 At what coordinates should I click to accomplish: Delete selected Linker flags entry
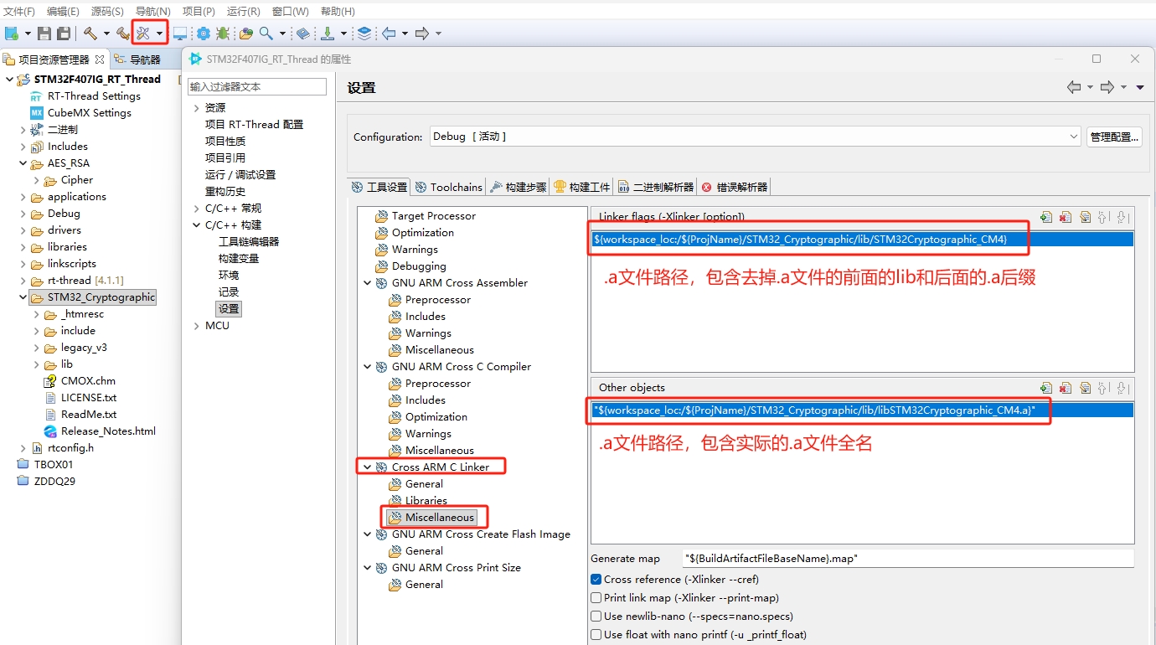click(x=1066, y=217)
